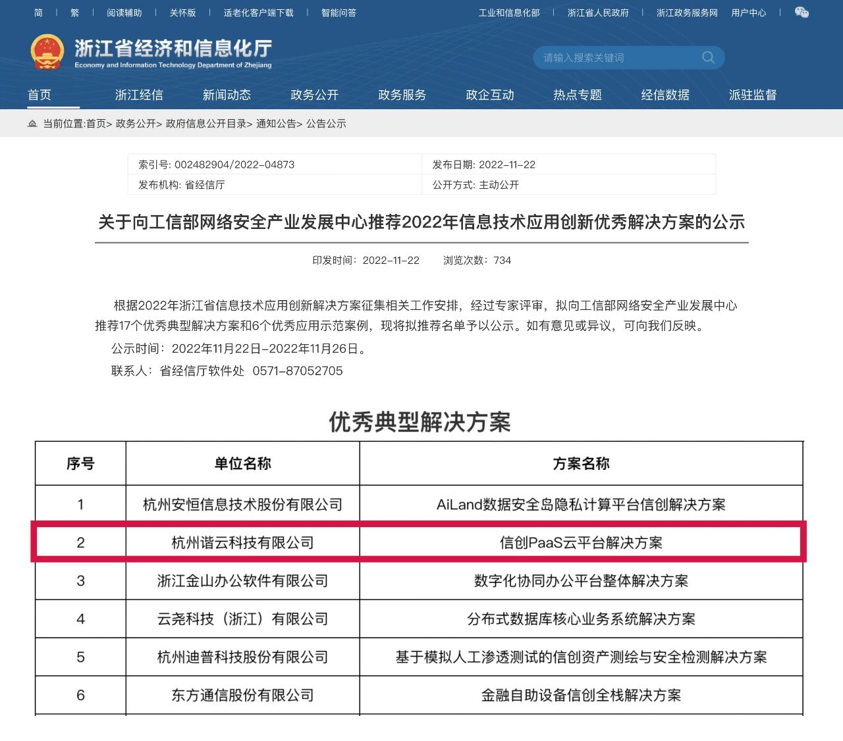The image size is (843, 741).
Task: Click breadcrumb 公告公示 link
Action: click(x=326, y=124)
